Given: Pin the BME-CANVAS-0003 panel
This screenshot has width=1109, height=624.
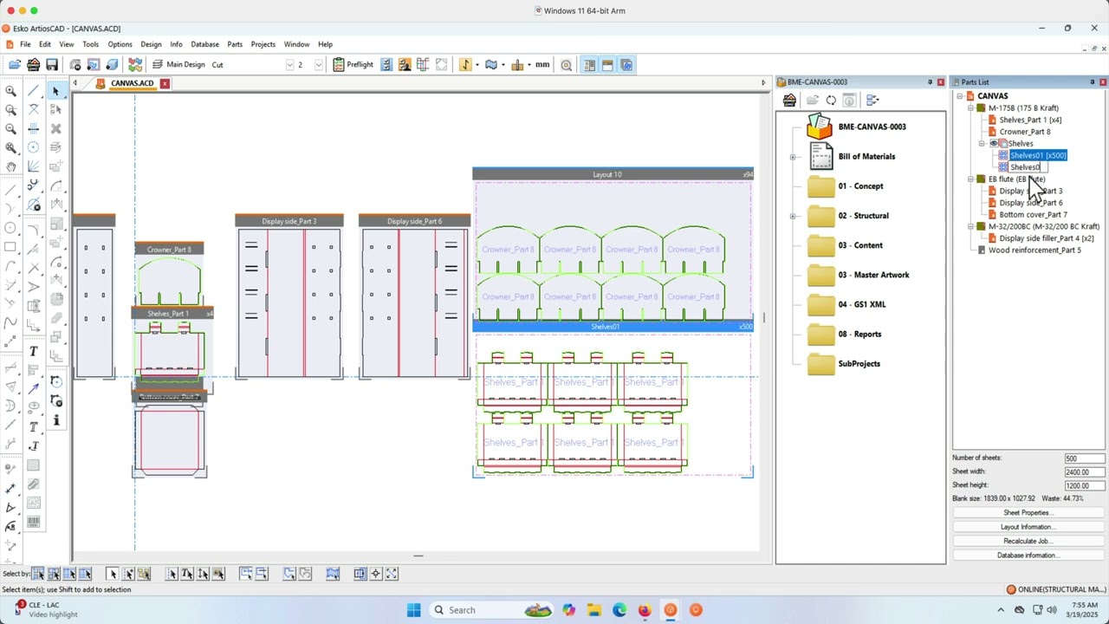Looking at the screenshot, I should click(x=930, y=82).
